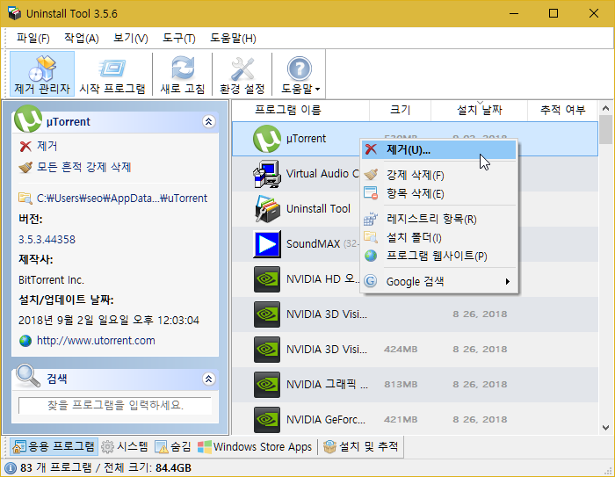The width and height of the screenshot is (615, 477).
Task: Click the search box 찾을 프로그램을 입력하세요
Action: point(115,405)
